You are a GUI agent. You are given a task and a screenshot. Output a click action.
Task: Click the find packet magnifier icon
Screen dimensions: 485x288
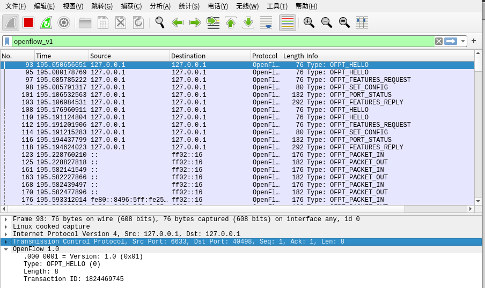(159, 22)
